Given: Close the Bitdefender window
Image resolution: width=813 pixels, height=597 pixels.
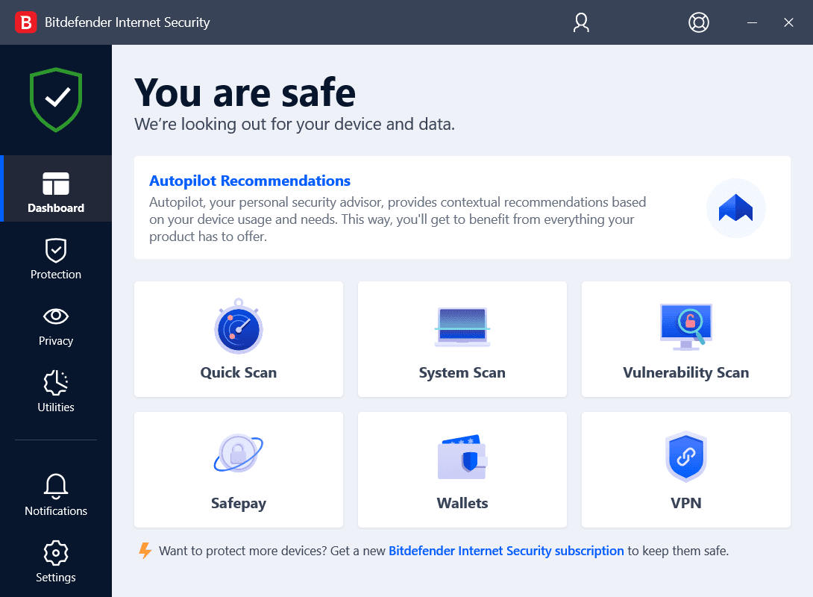Looking at the screenshot, I should pos(788,22).
